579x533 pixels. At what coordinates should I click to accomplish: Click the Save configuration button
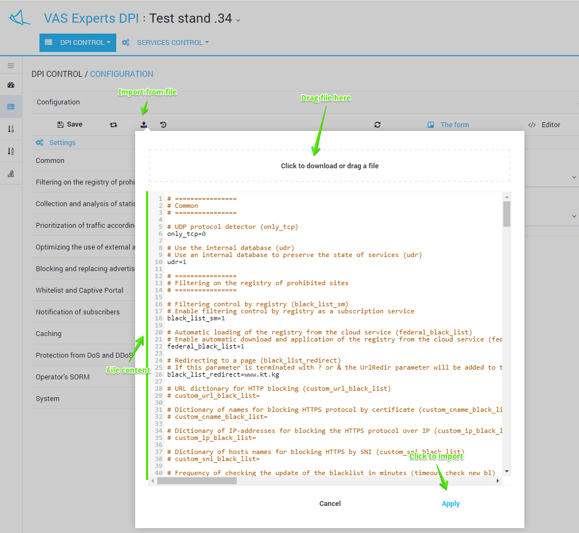coord(70,124)
